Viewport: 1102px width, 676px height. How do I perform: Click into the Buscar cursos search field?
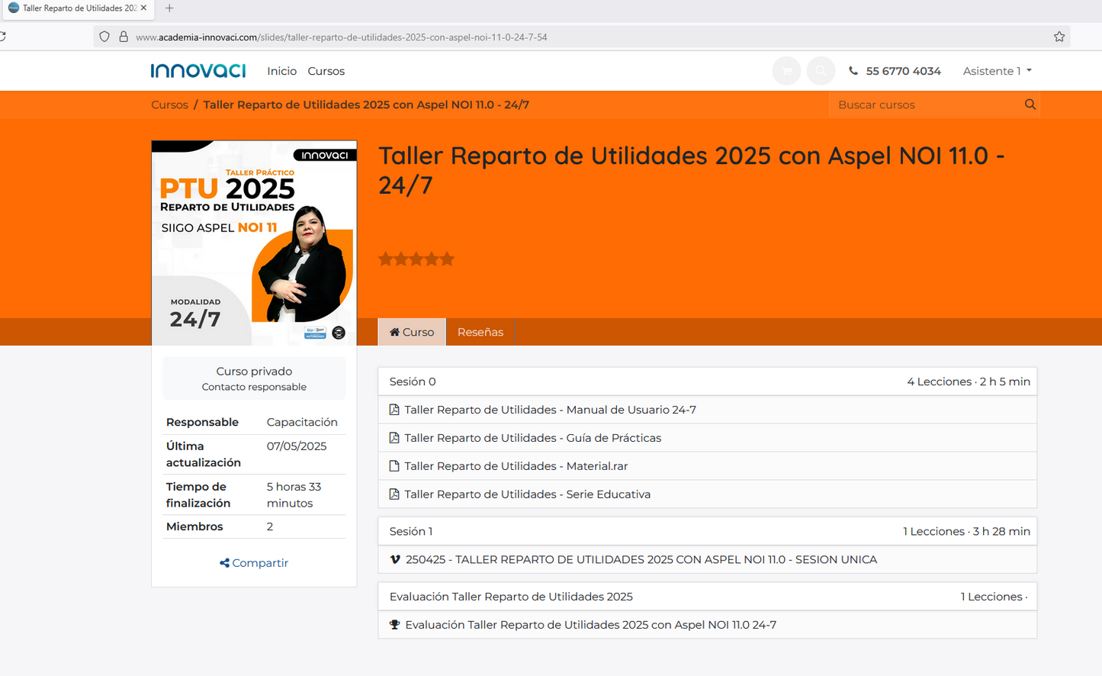point(927,105)
